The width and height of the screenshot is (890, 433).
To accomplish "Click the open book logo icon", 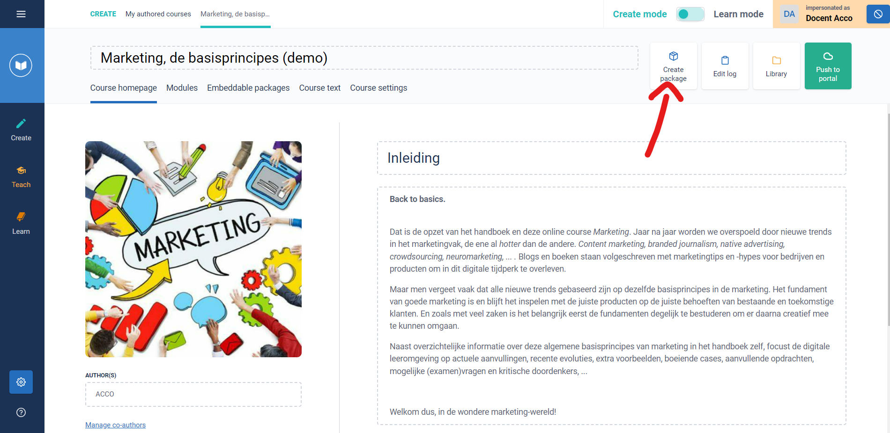I will pos(21,65).
